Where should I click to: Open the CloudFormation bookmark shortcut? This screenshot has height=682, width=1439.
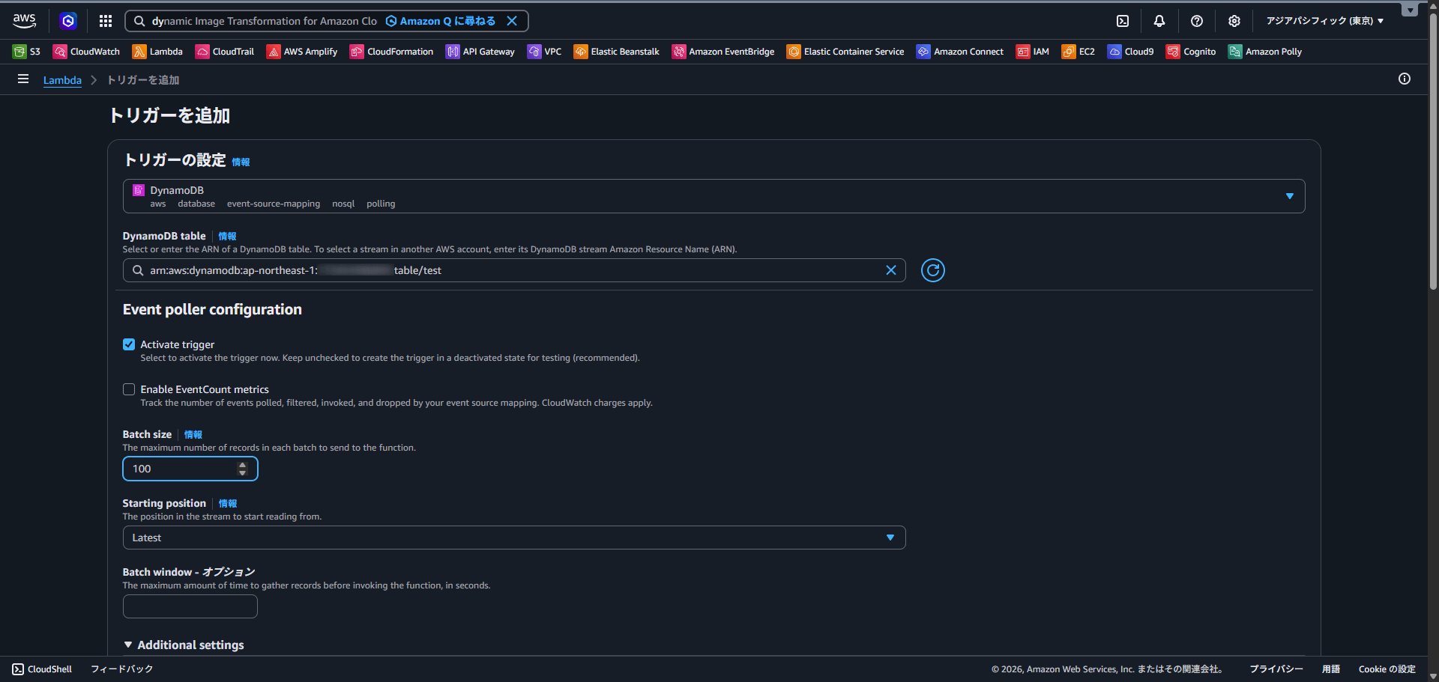pyautogui.click(x=391, y=52)
